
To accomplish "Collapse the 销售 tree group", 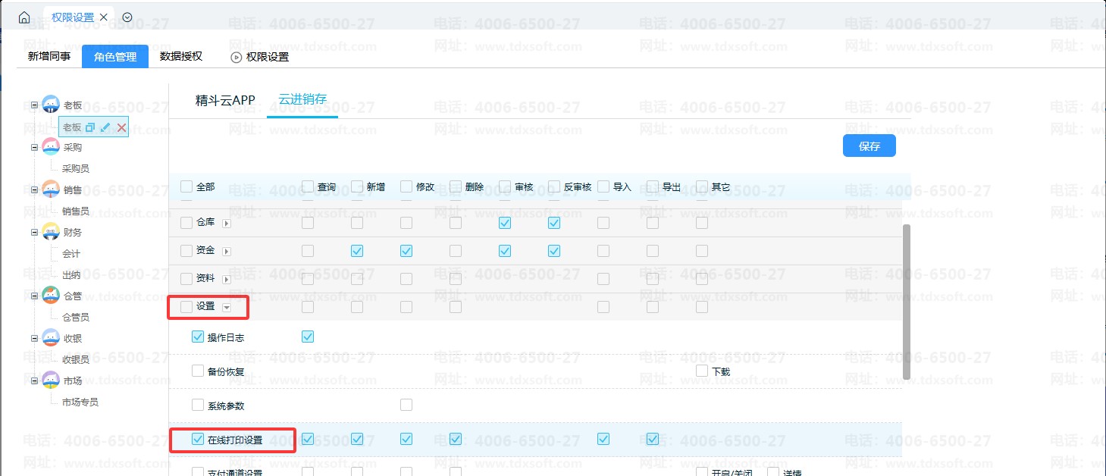I will 34,190.
